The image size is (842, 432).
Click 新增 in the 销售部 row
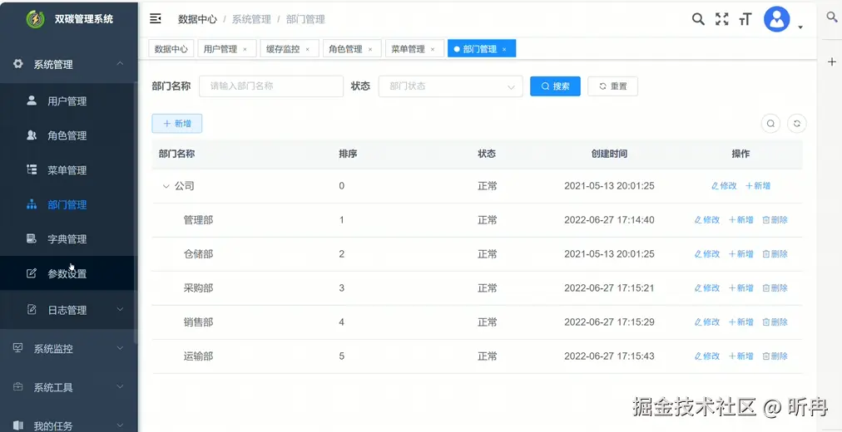click(x=741, y=322)
